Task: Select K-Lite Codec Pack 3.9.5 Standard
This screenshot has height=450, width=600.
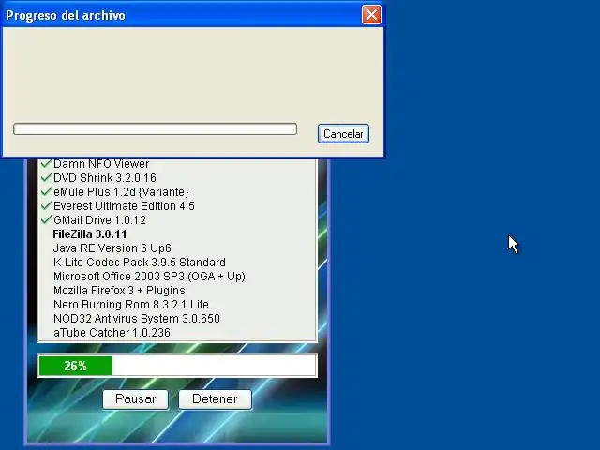Action: [x=140, y=262]
